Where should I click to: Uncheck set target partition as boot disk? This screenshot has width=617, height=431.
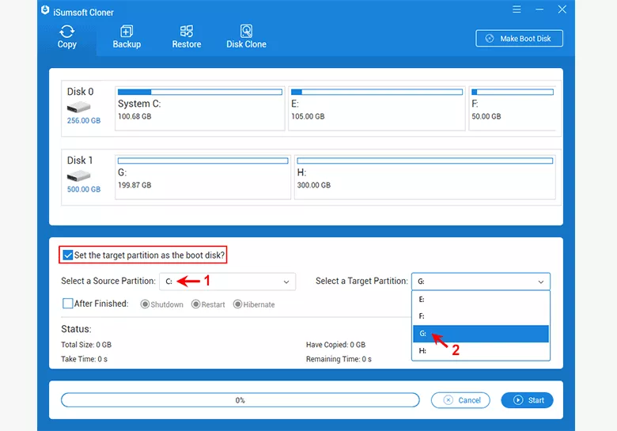tap(68, 255)
